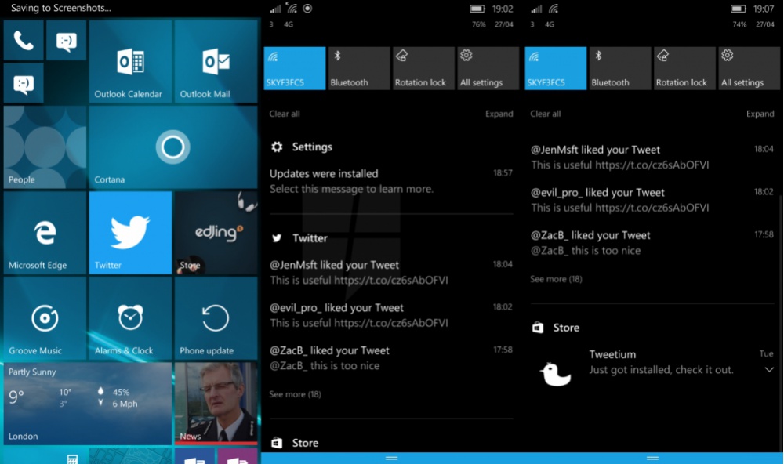Toggle Bluetooth in the 19:07 panel

pyautogui.click(x=620, y=68)
